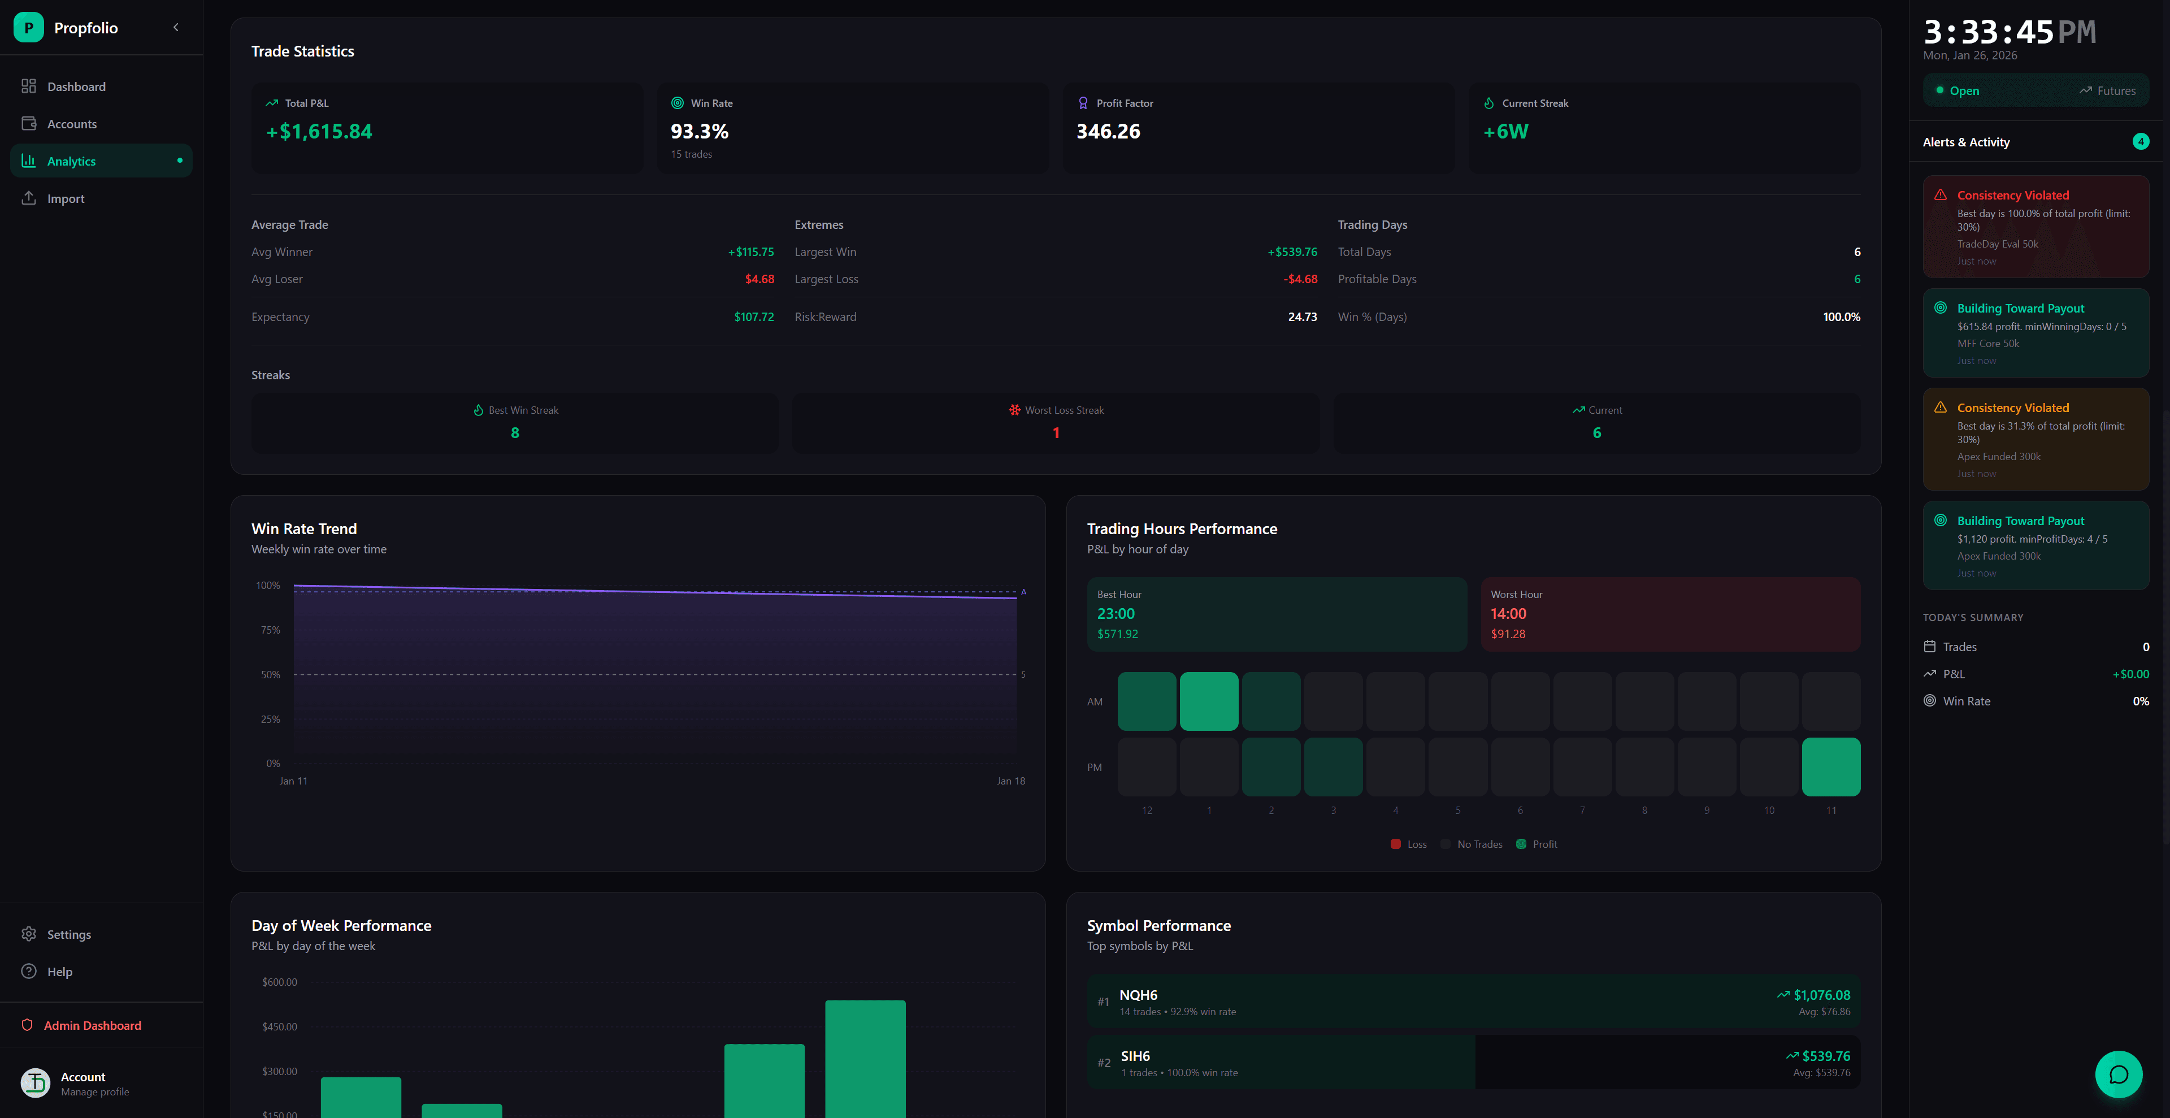The height and width of the screenshot is (1118, 2170).
Task: Open Accounts via its wallet icon
Action: click(x=29, y=123)
